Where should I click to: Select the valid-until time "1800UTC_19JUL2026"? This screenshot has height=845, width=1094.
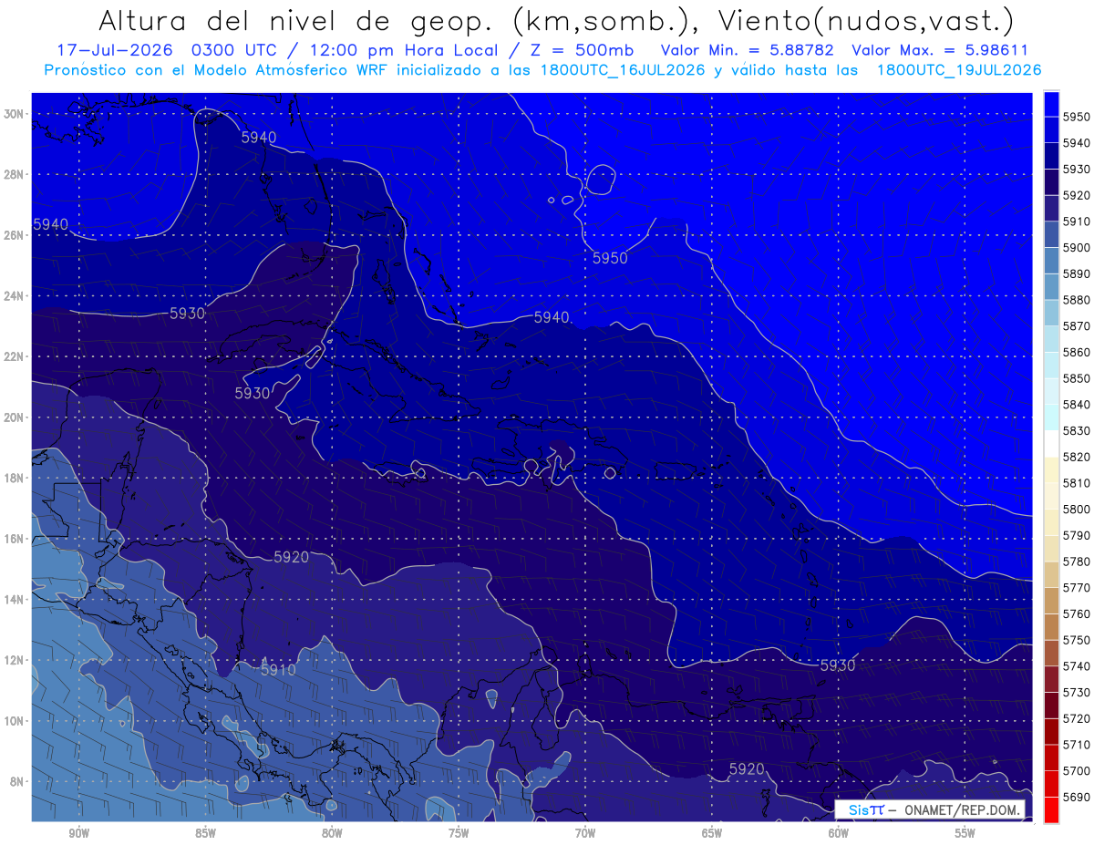coord(958,70)
